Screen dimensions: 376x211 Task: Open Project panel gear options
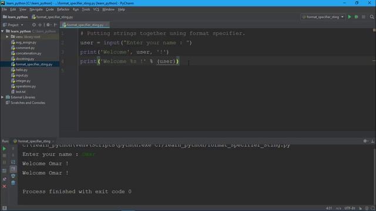(48, 25)
